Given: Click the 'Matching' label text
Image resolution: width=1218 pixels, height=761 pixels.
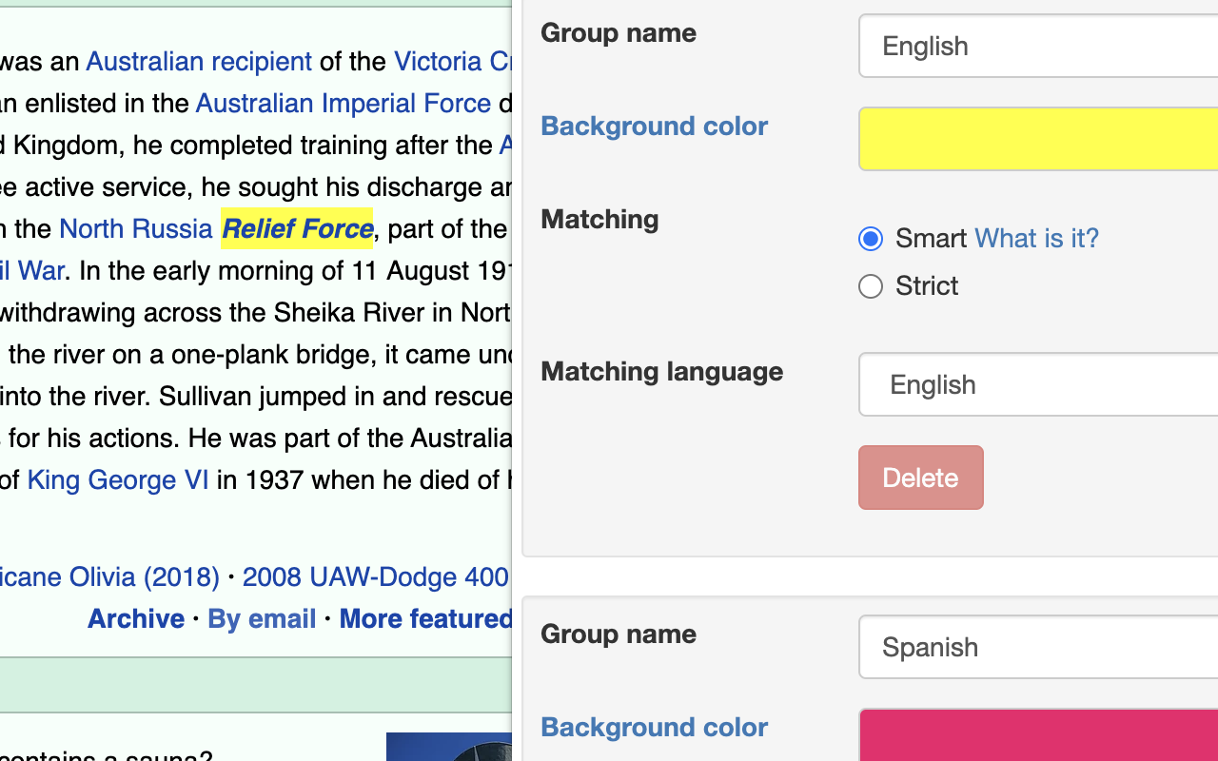Looking at the screenshot, I should (599, 219).
